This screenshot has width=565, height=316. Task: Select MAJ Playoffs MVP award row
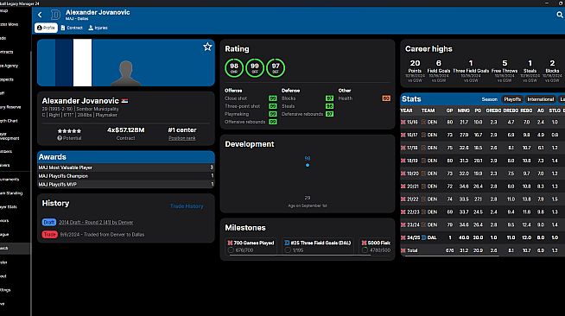(126, 184)
